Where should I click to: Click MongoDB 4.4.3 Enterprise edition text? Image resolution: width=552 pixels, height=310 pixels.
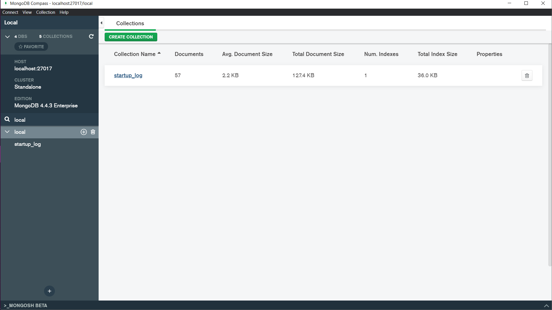(x=46, y=106)
